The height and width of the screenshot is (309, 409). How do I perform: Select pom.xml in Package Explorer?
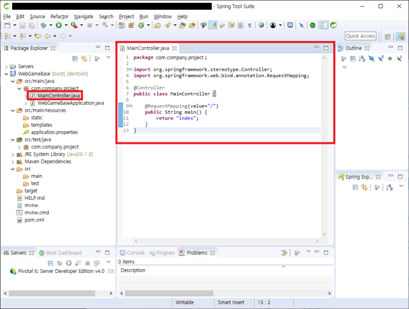point(34,220)
